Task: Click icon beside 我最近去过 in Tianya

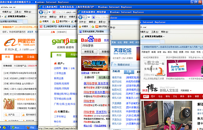Action: coord(115,64)
